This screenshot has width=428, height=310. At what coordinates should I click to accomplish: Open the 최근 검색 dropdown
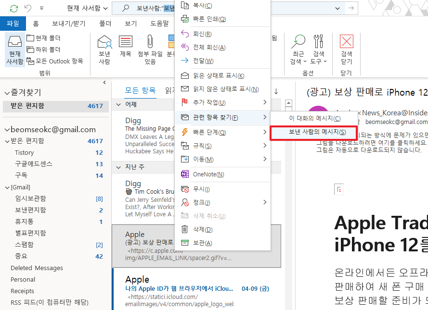(298, 50)
